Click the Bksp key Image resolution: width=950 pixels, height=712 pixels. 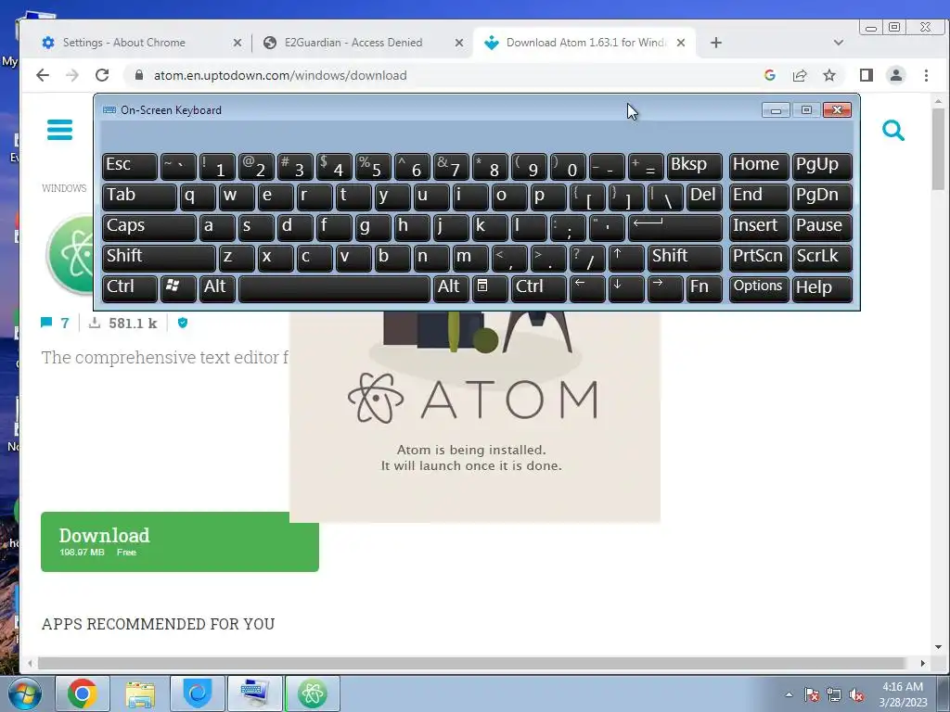point(694,167)
